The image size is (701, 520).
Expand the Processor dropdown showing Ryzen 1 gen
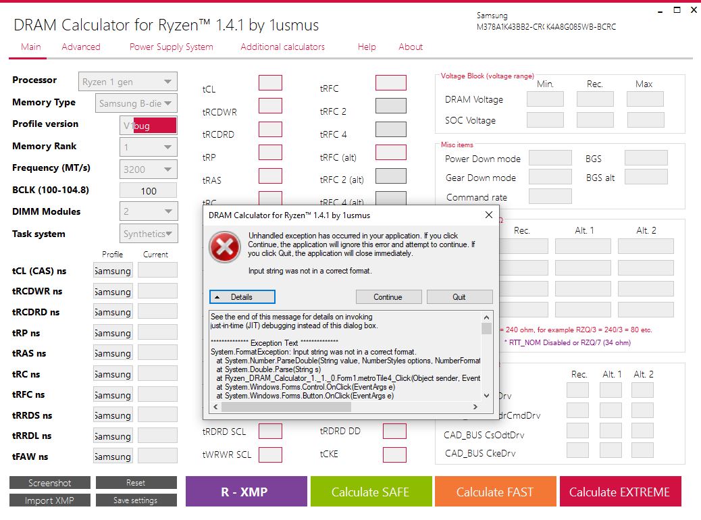pos(128,81)
